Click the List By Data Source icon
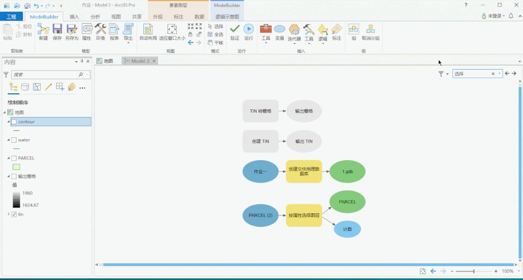This screenshot has height=280, width=523. [x=25, y=87]
